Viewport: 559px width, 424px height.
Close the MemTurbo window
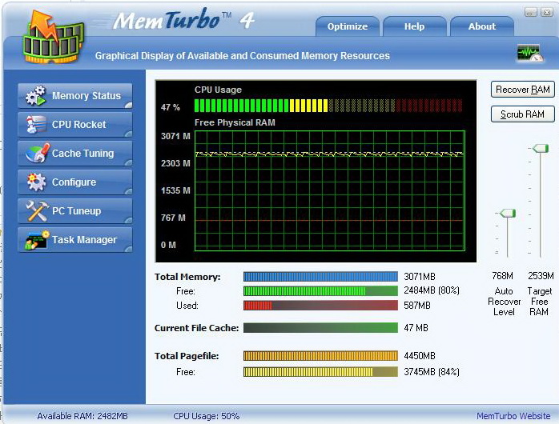click(x=546, y=13)
